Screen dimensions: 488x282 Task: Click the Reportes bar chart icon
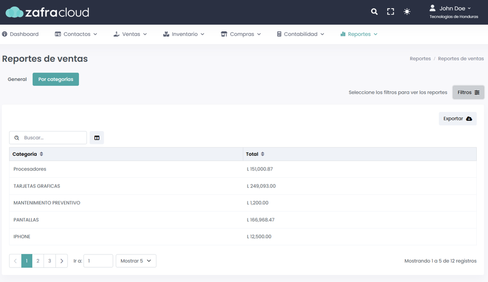pyautogui.click(x=343, y=34)
